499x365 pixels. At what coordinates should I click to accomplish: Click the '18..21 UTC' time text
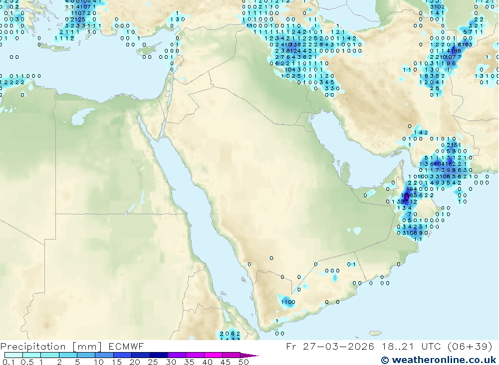click(x=413, y=346)
